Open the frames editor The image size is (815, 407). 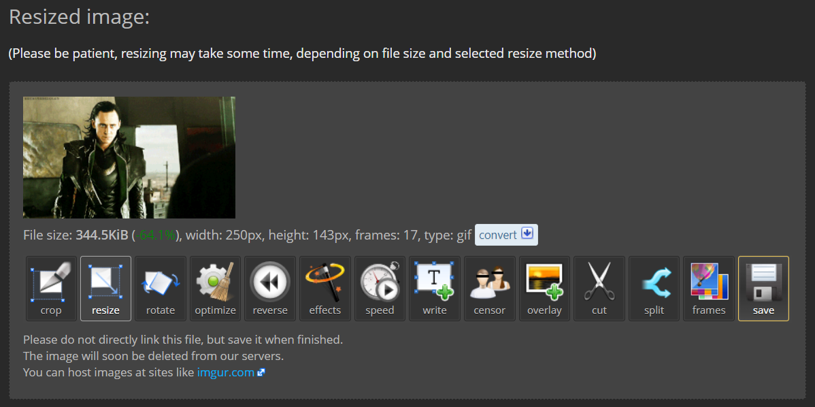pyautogui.click(x=709, y=289)
